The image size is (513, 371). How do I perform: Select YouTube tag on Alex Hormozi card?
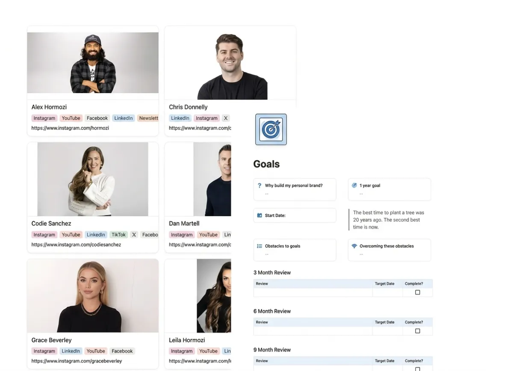tap(71, 118)
